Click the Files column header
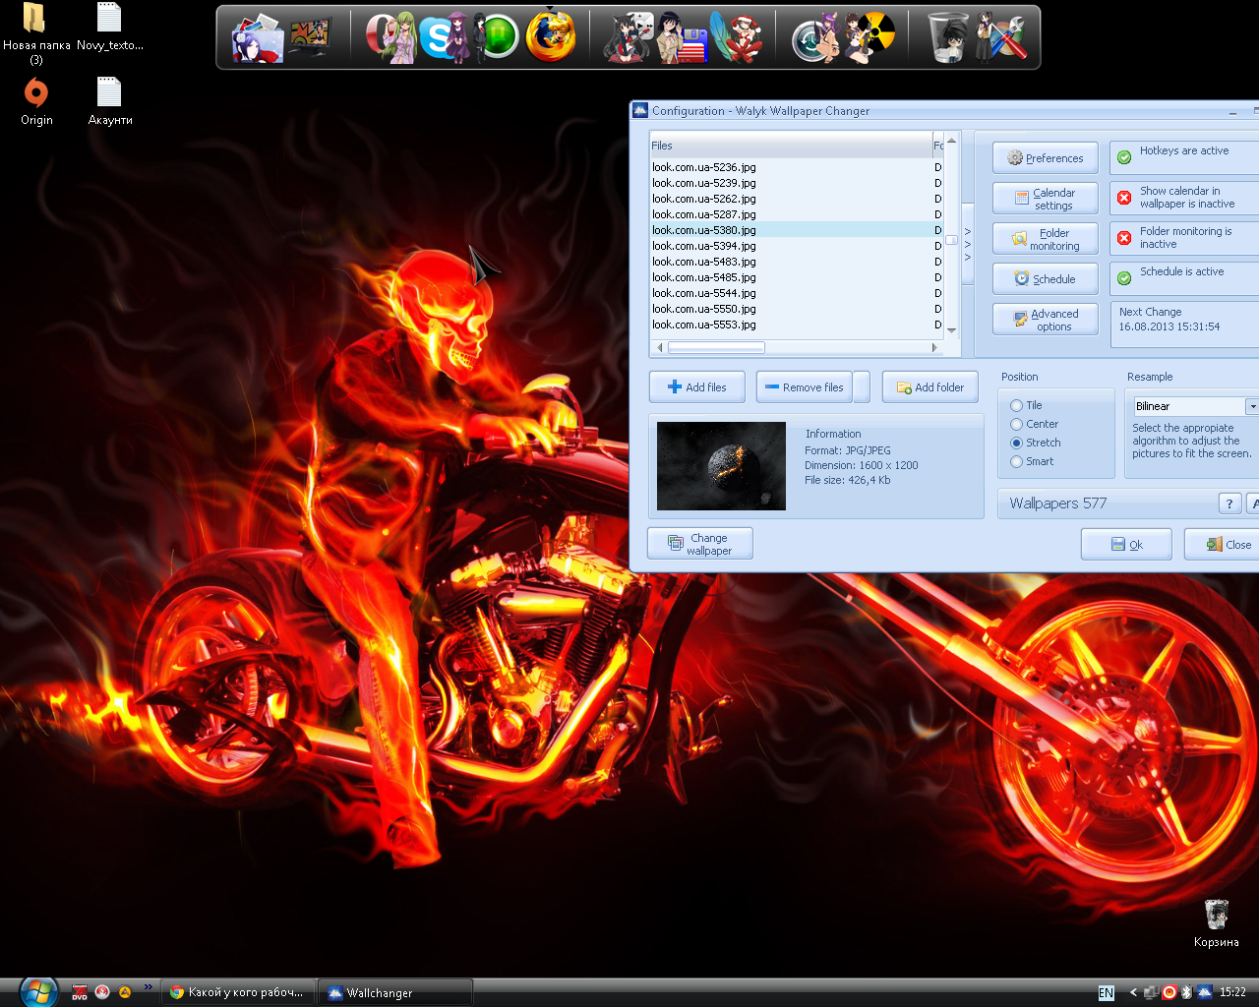 [x=790, y=146]
